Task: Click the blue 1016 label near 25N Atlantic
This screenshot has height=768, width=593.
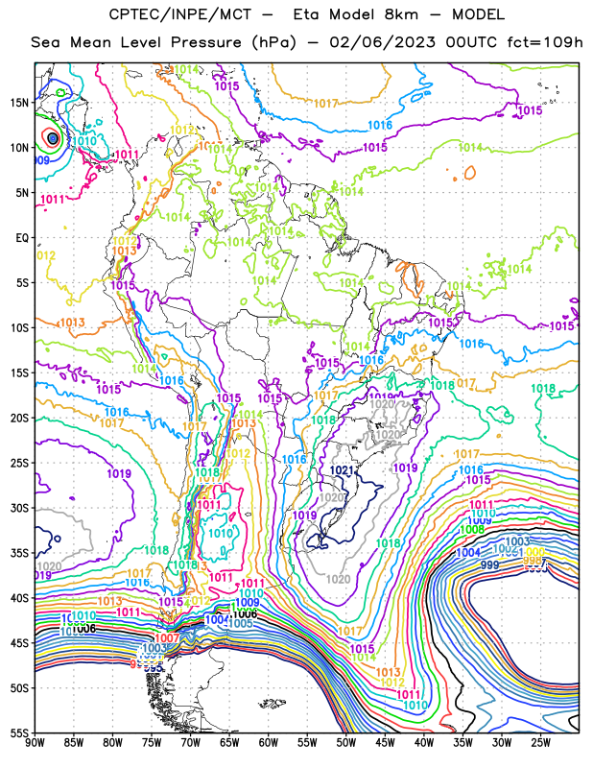Action: (380, 126)
